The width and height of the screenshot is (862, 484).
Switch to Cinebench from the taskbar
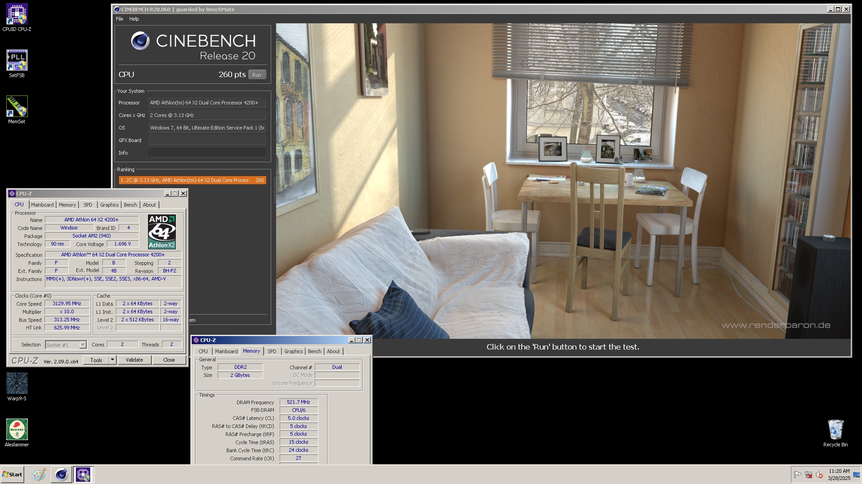pos(61,475)
